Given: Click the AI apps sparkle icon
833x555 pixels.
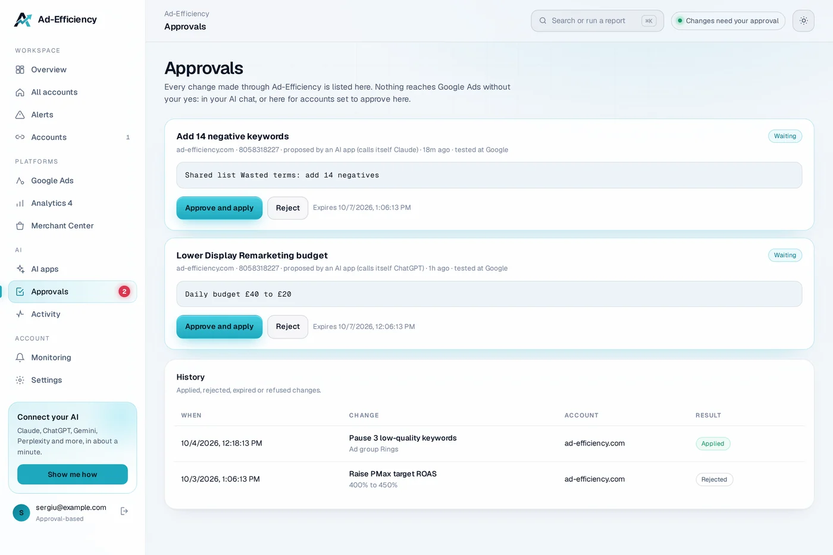Looking at the screenshot, I should click(20, 269).
